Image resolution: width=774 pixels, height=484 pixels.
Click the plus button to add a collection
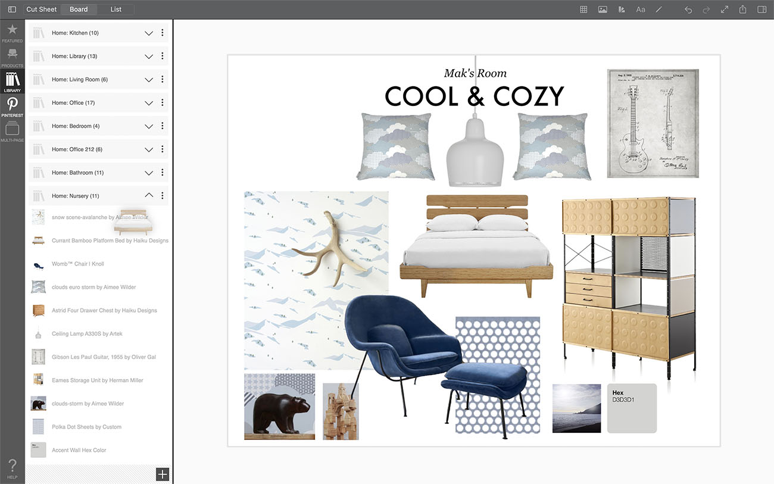163,474
